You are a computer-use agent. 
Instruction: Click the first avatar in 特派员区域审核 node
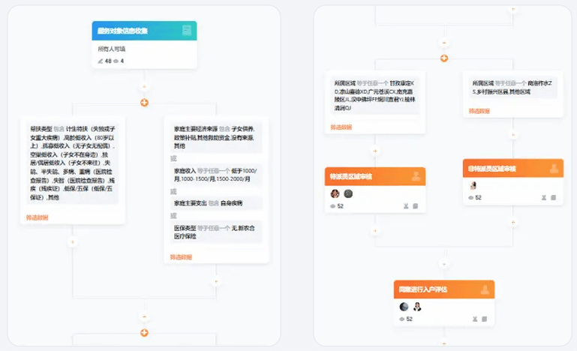[x=335, y=193]
